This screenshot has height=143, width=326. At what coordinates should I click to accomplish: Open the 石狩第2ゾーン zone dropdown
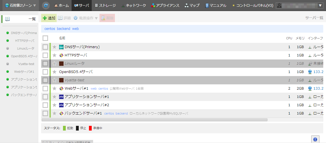pyautogui.click(x=20, y=6)
